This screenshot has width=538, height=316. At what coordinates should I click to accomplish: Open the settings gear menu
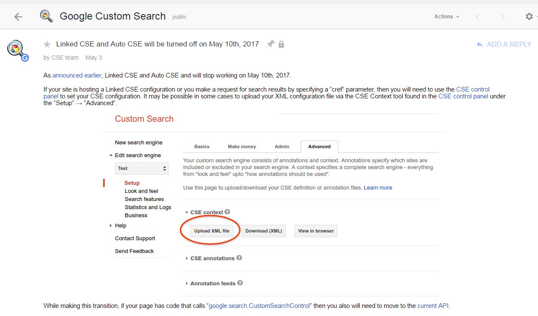coord(529,17)
